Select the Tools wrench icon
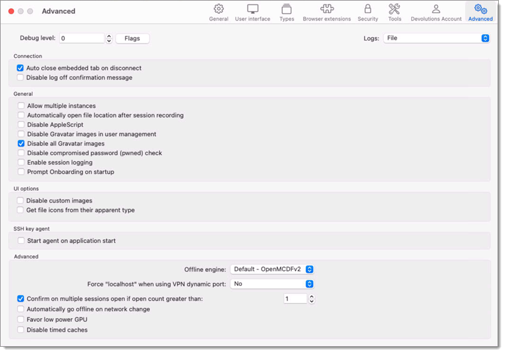 click(394, 9)
